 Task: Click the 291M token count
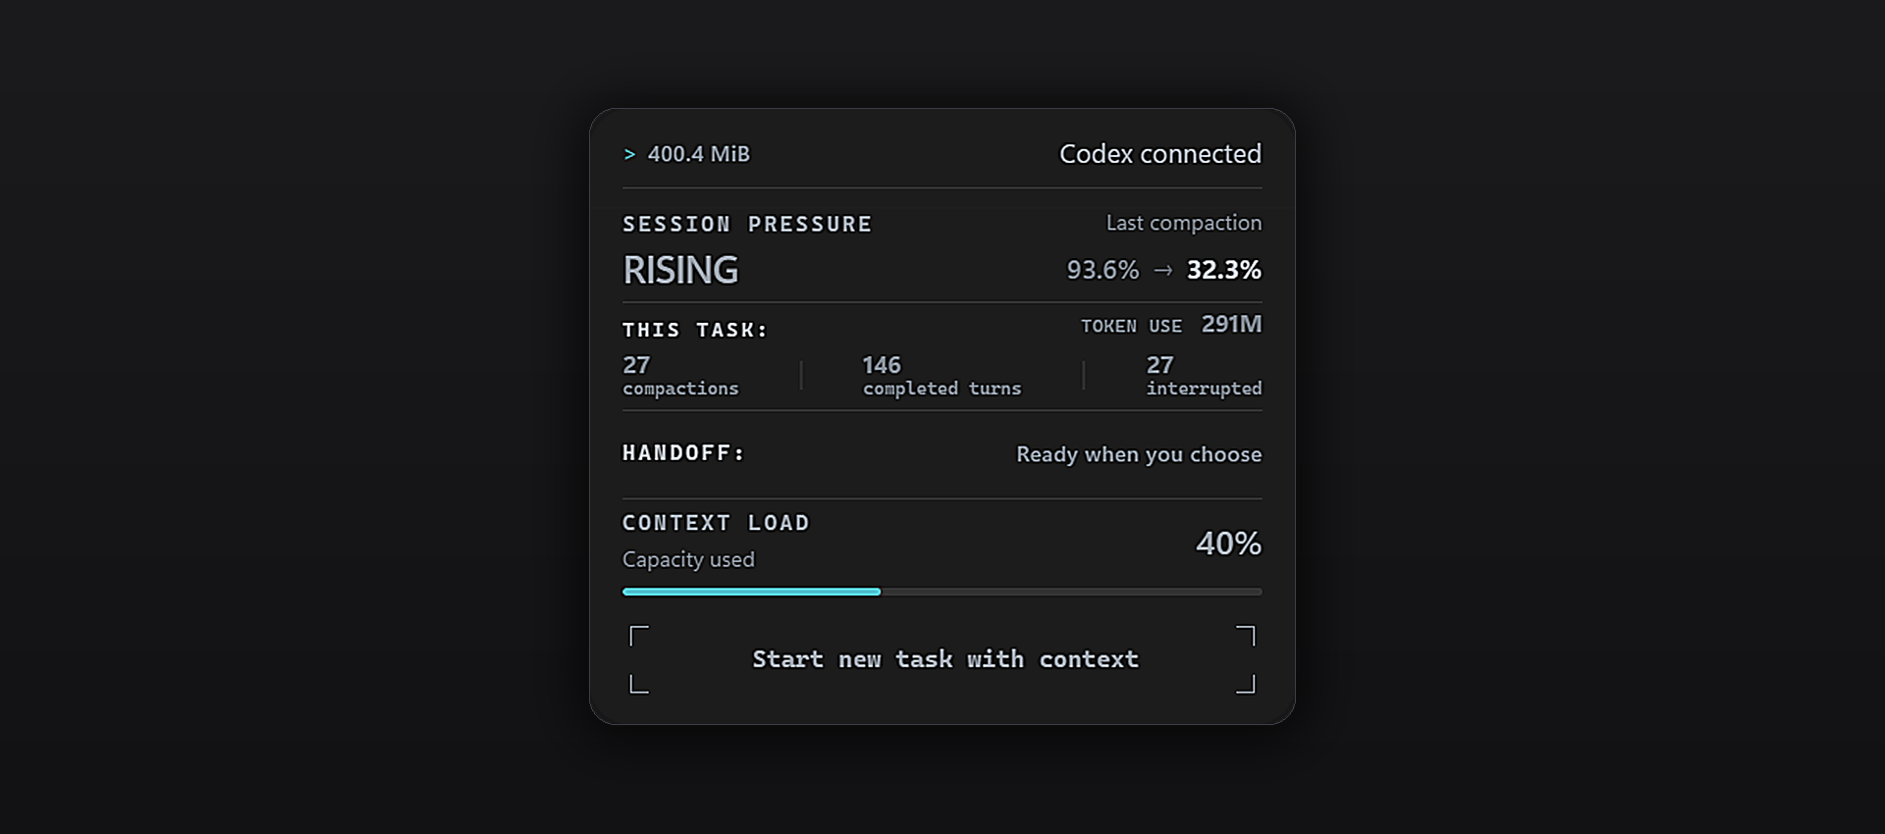point(1232,324)
